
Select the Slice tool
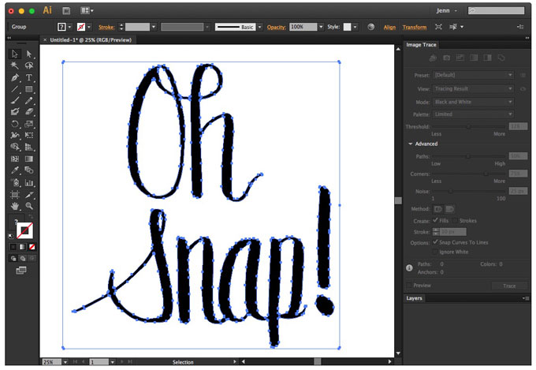point(29,194)
